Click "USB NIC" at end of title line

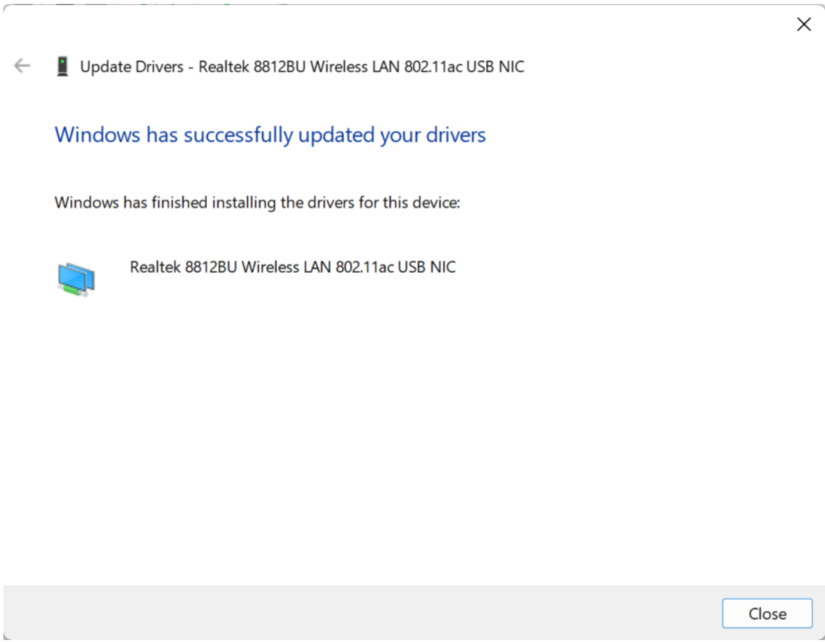tap(496, 66)
